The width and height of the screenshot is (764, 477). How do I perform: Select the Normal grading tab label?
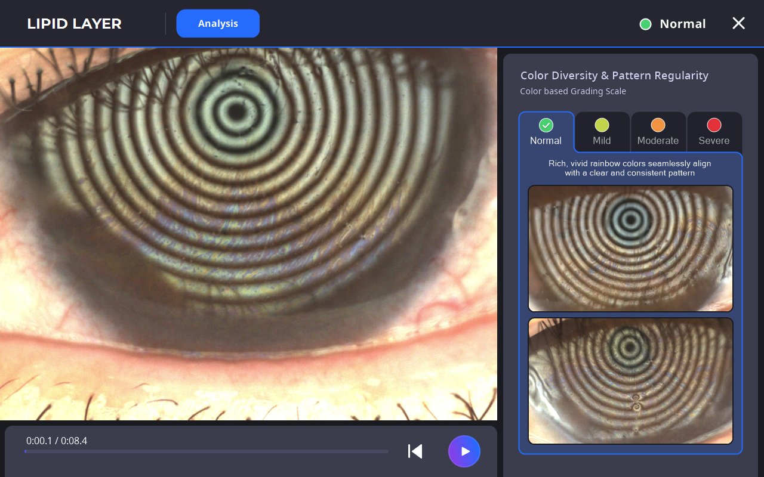point(546,141)
